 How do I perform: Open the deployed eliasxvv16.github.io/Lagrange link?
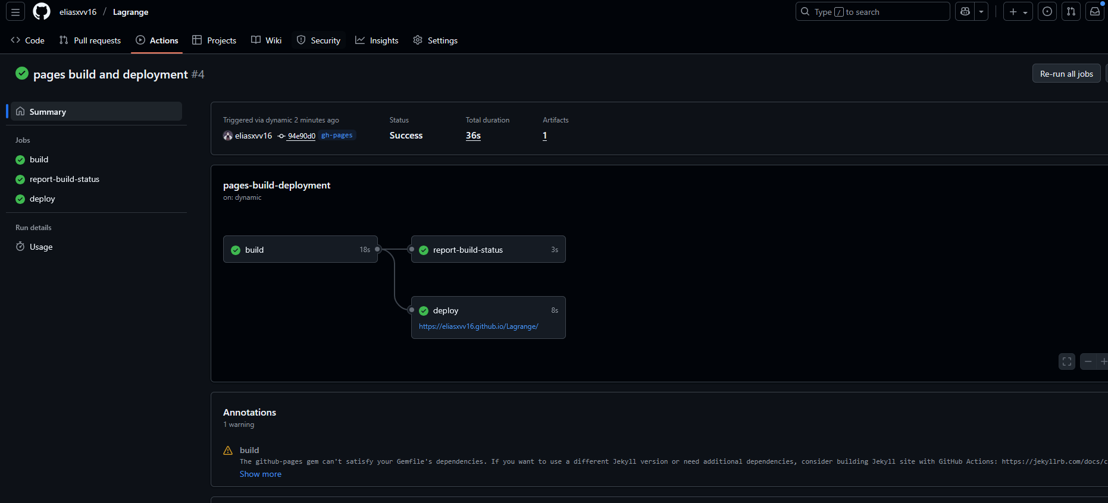coord(478,326)
